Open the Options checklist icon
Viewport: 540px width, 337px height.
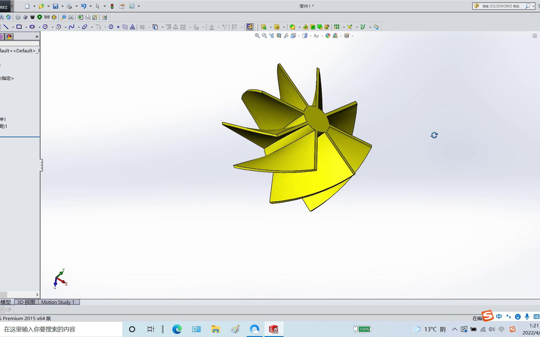[132, 6]
